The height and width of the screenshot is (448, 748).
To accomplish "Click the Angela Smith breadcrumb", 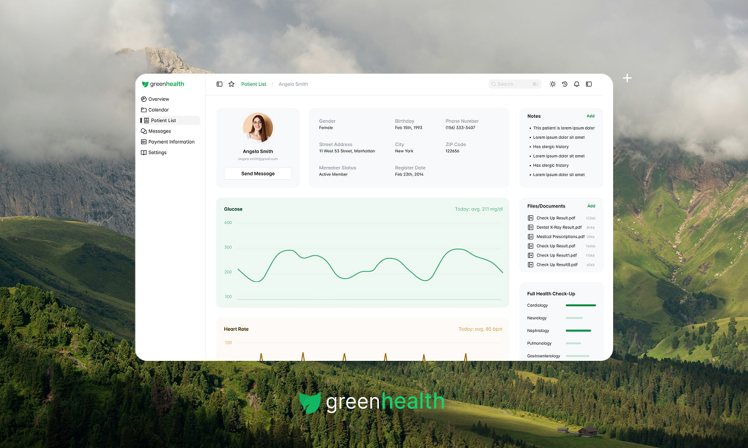I will pos(293,84).
